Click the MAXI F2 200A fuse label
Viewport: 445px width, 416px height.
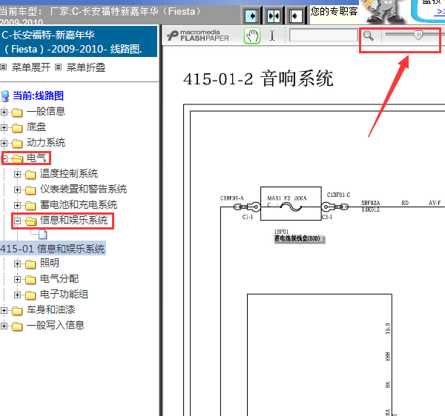tap(286, 198)
